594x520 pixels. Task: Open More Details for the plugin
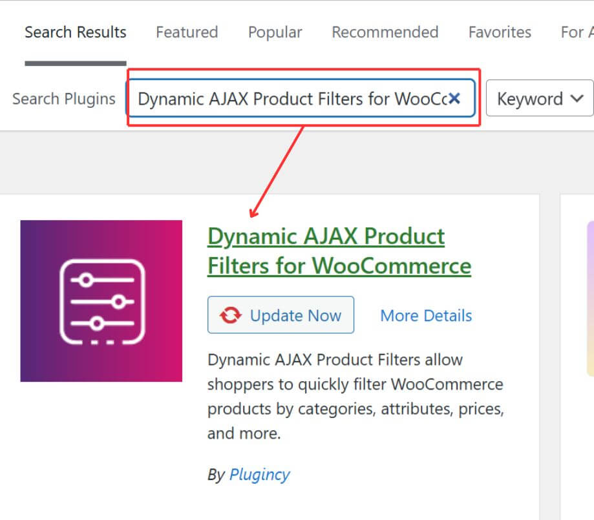click(425, 315)
